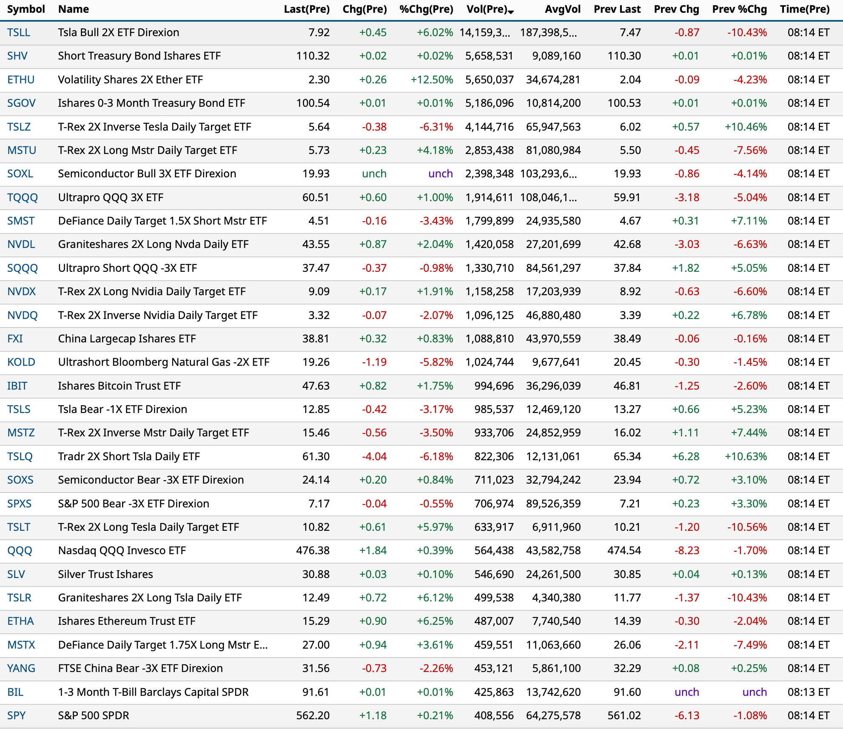Select the SOXL ticker link

click(x=20, y=174)
